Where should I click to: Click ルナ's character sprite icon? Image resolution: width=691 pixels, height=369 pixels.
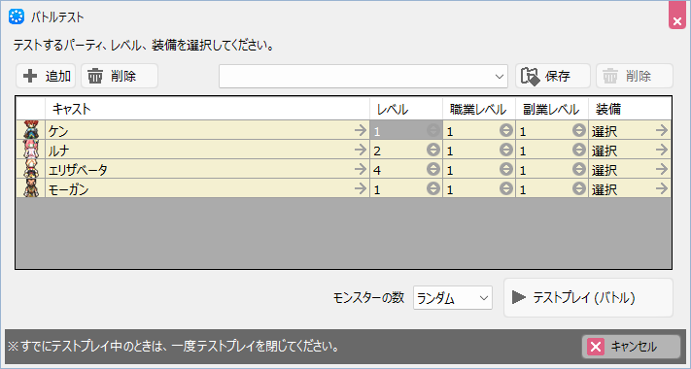click(31, 150)
